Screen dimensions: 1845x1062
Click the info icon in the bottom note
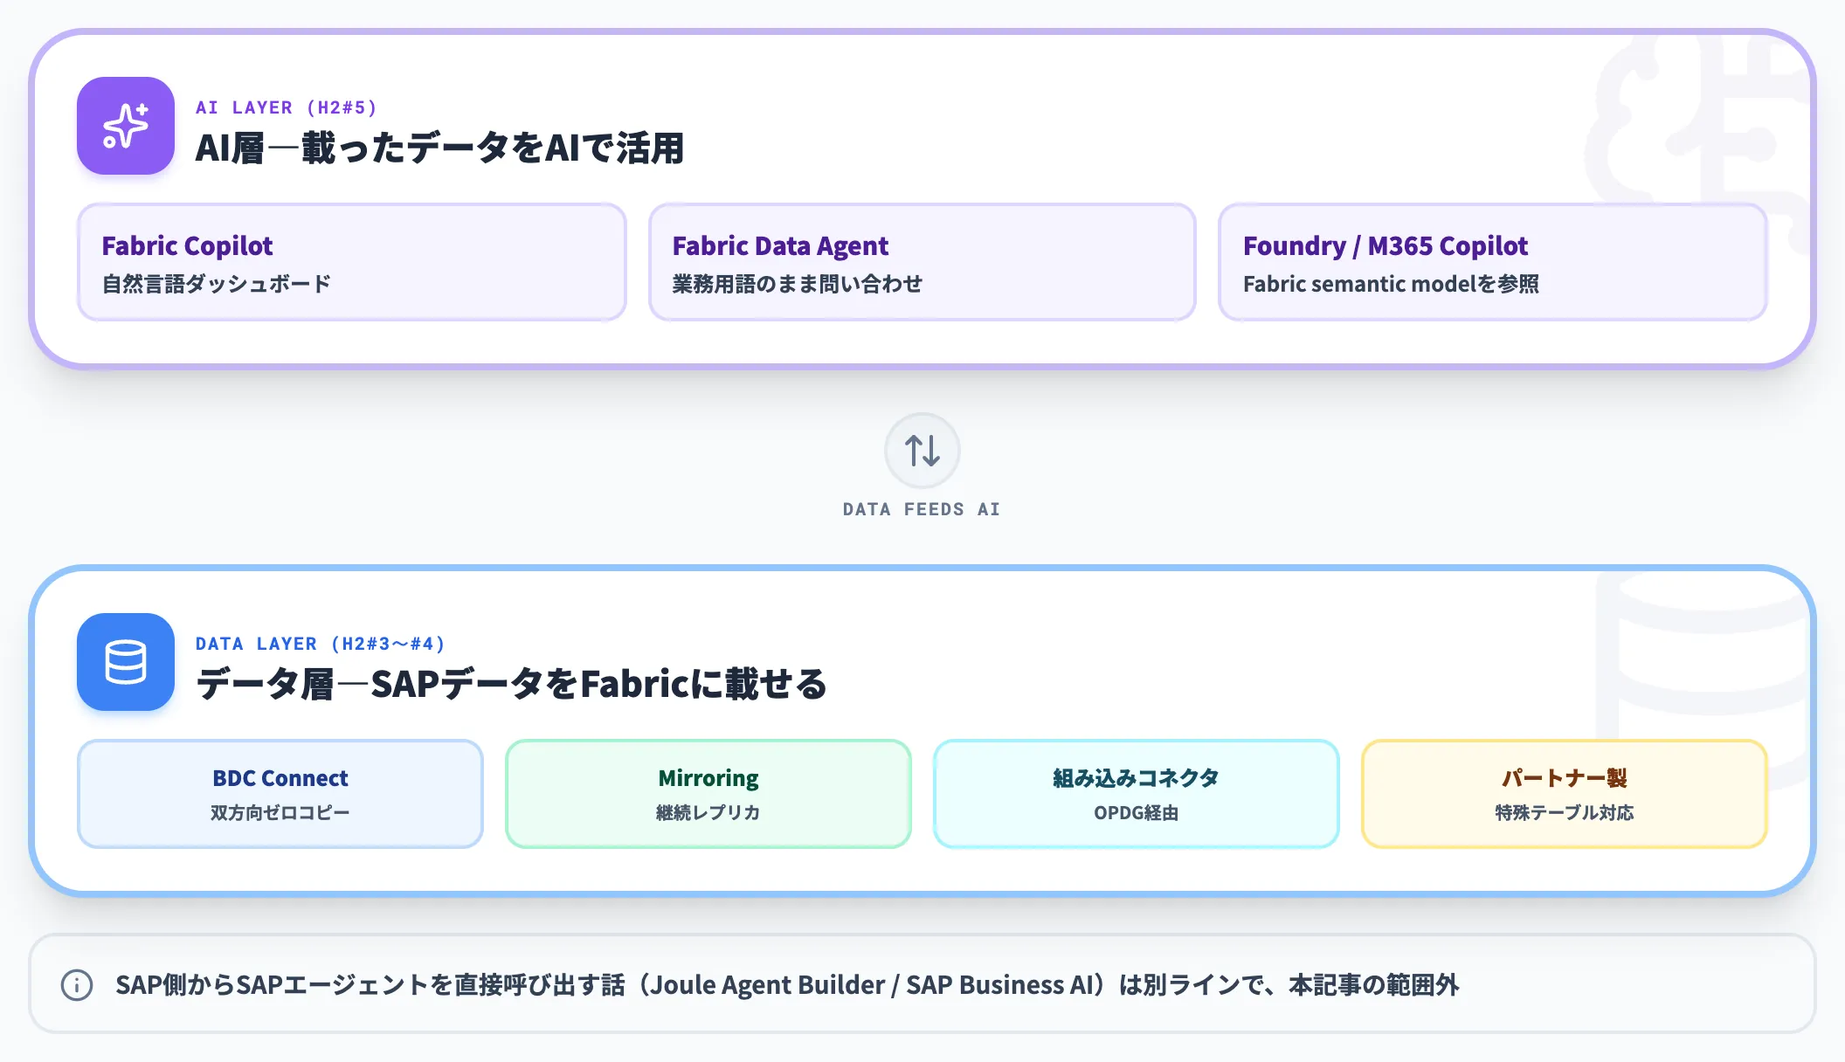point(77,985)
